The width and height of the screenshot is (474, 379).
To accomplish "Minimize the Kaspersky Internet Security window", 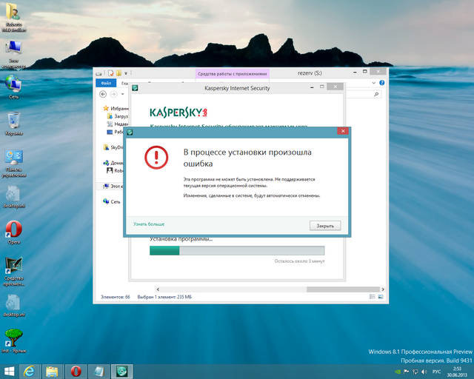I will (312, 87).
